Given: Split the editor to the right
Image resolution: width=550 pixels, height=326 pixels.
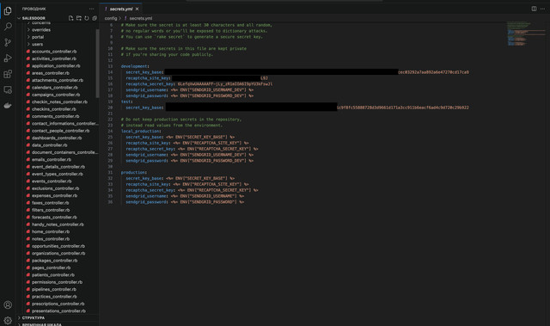Looking at the screenshot, I should [534, 9].
